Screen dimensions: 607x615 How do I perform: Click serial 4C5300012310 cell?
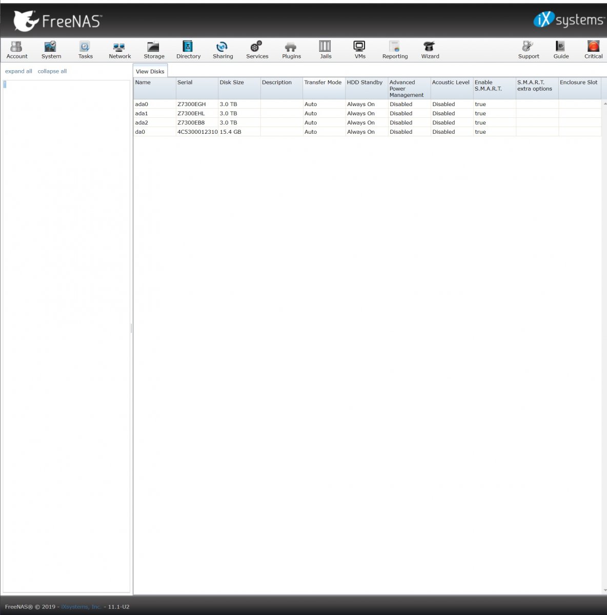pos(197,132)
